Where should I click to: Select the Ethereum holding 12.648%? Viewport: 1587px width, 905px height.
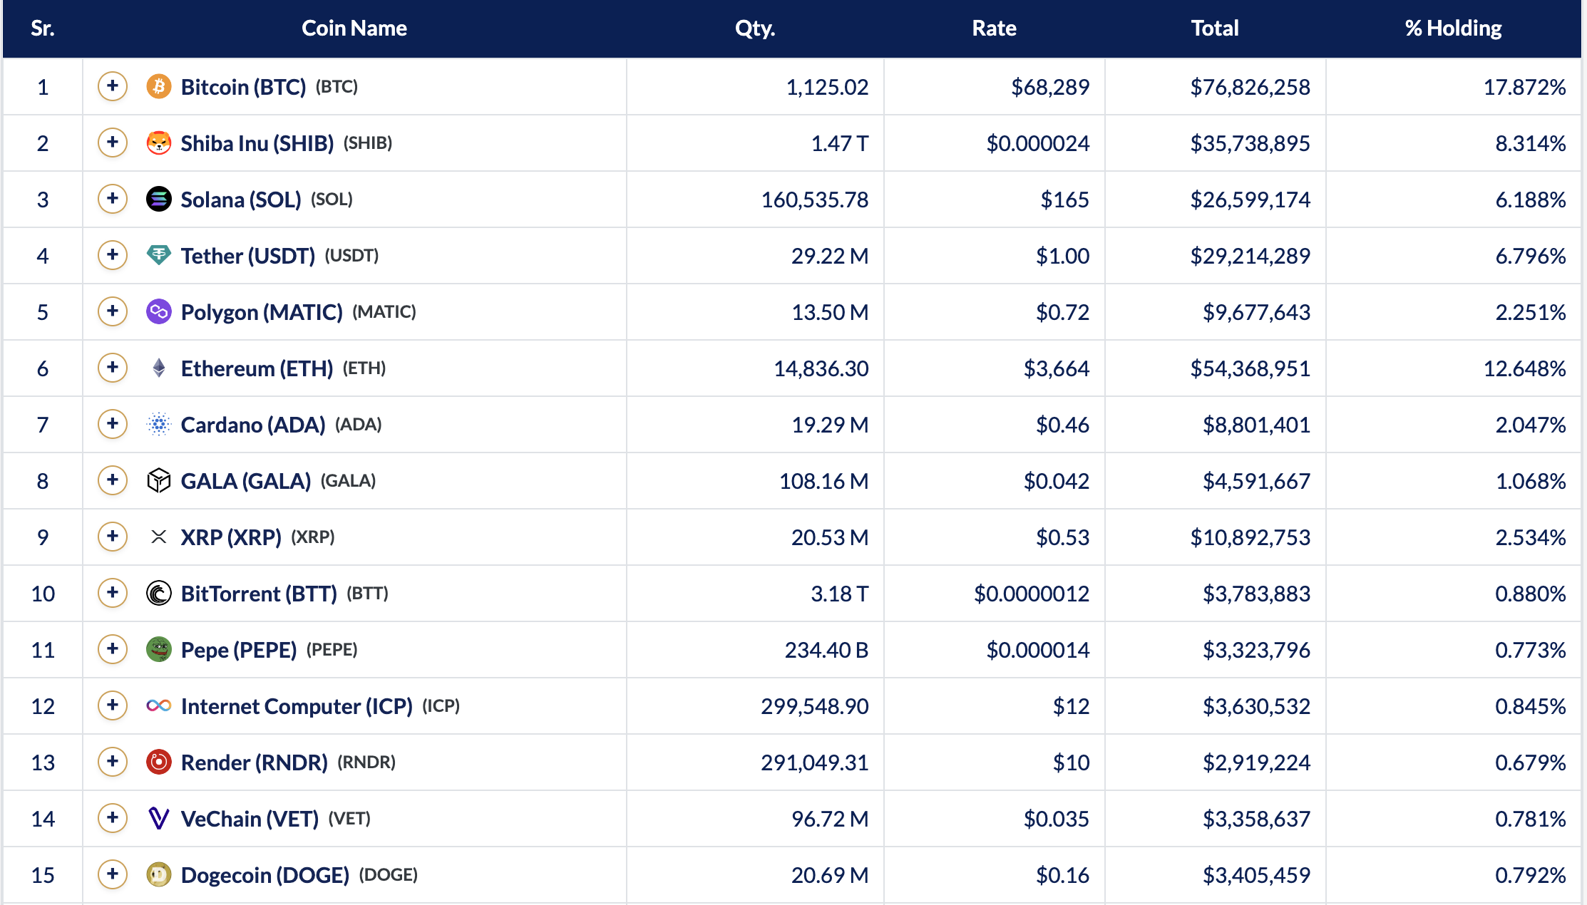point(1524,368)
